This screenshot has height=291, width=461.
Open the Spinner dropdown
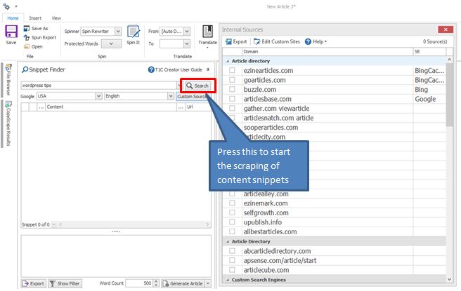click(x=118, y=31)
